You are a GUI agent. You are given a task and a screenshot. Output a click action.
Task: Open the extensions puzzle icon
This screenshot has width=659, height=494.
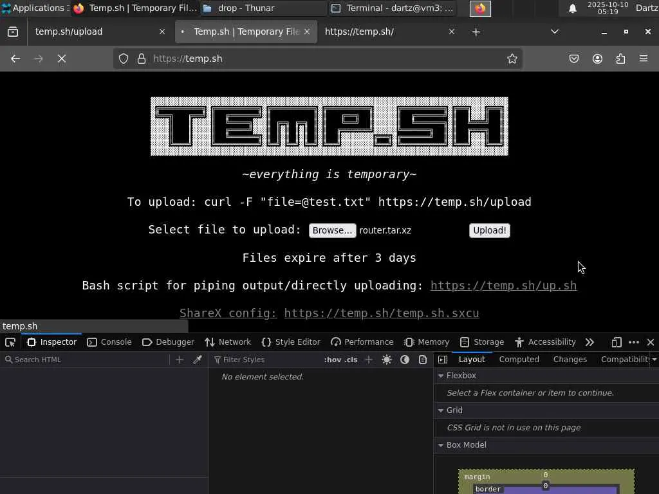pyautogui.click(x=620, y=59)
